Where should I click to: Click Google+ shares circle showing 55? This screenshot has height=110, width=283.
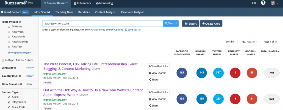[252, 73]
